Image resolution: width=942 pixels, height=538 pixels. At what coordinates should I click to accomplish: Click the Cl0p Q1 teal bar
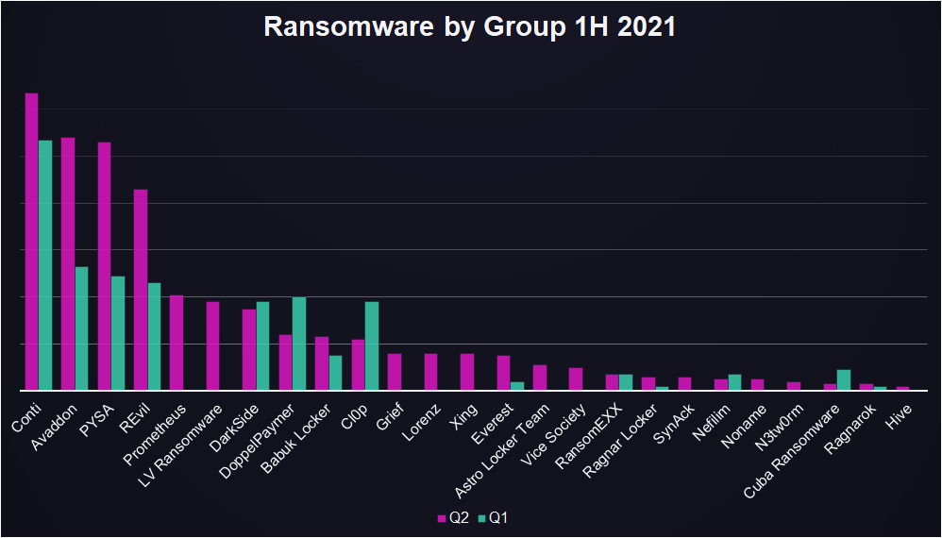tap(372, 345)
